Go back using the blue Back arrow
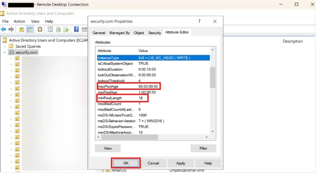Image resolution: width=316 pixels, height=173 pixels. pyautogui.click(x=4, y=29)
